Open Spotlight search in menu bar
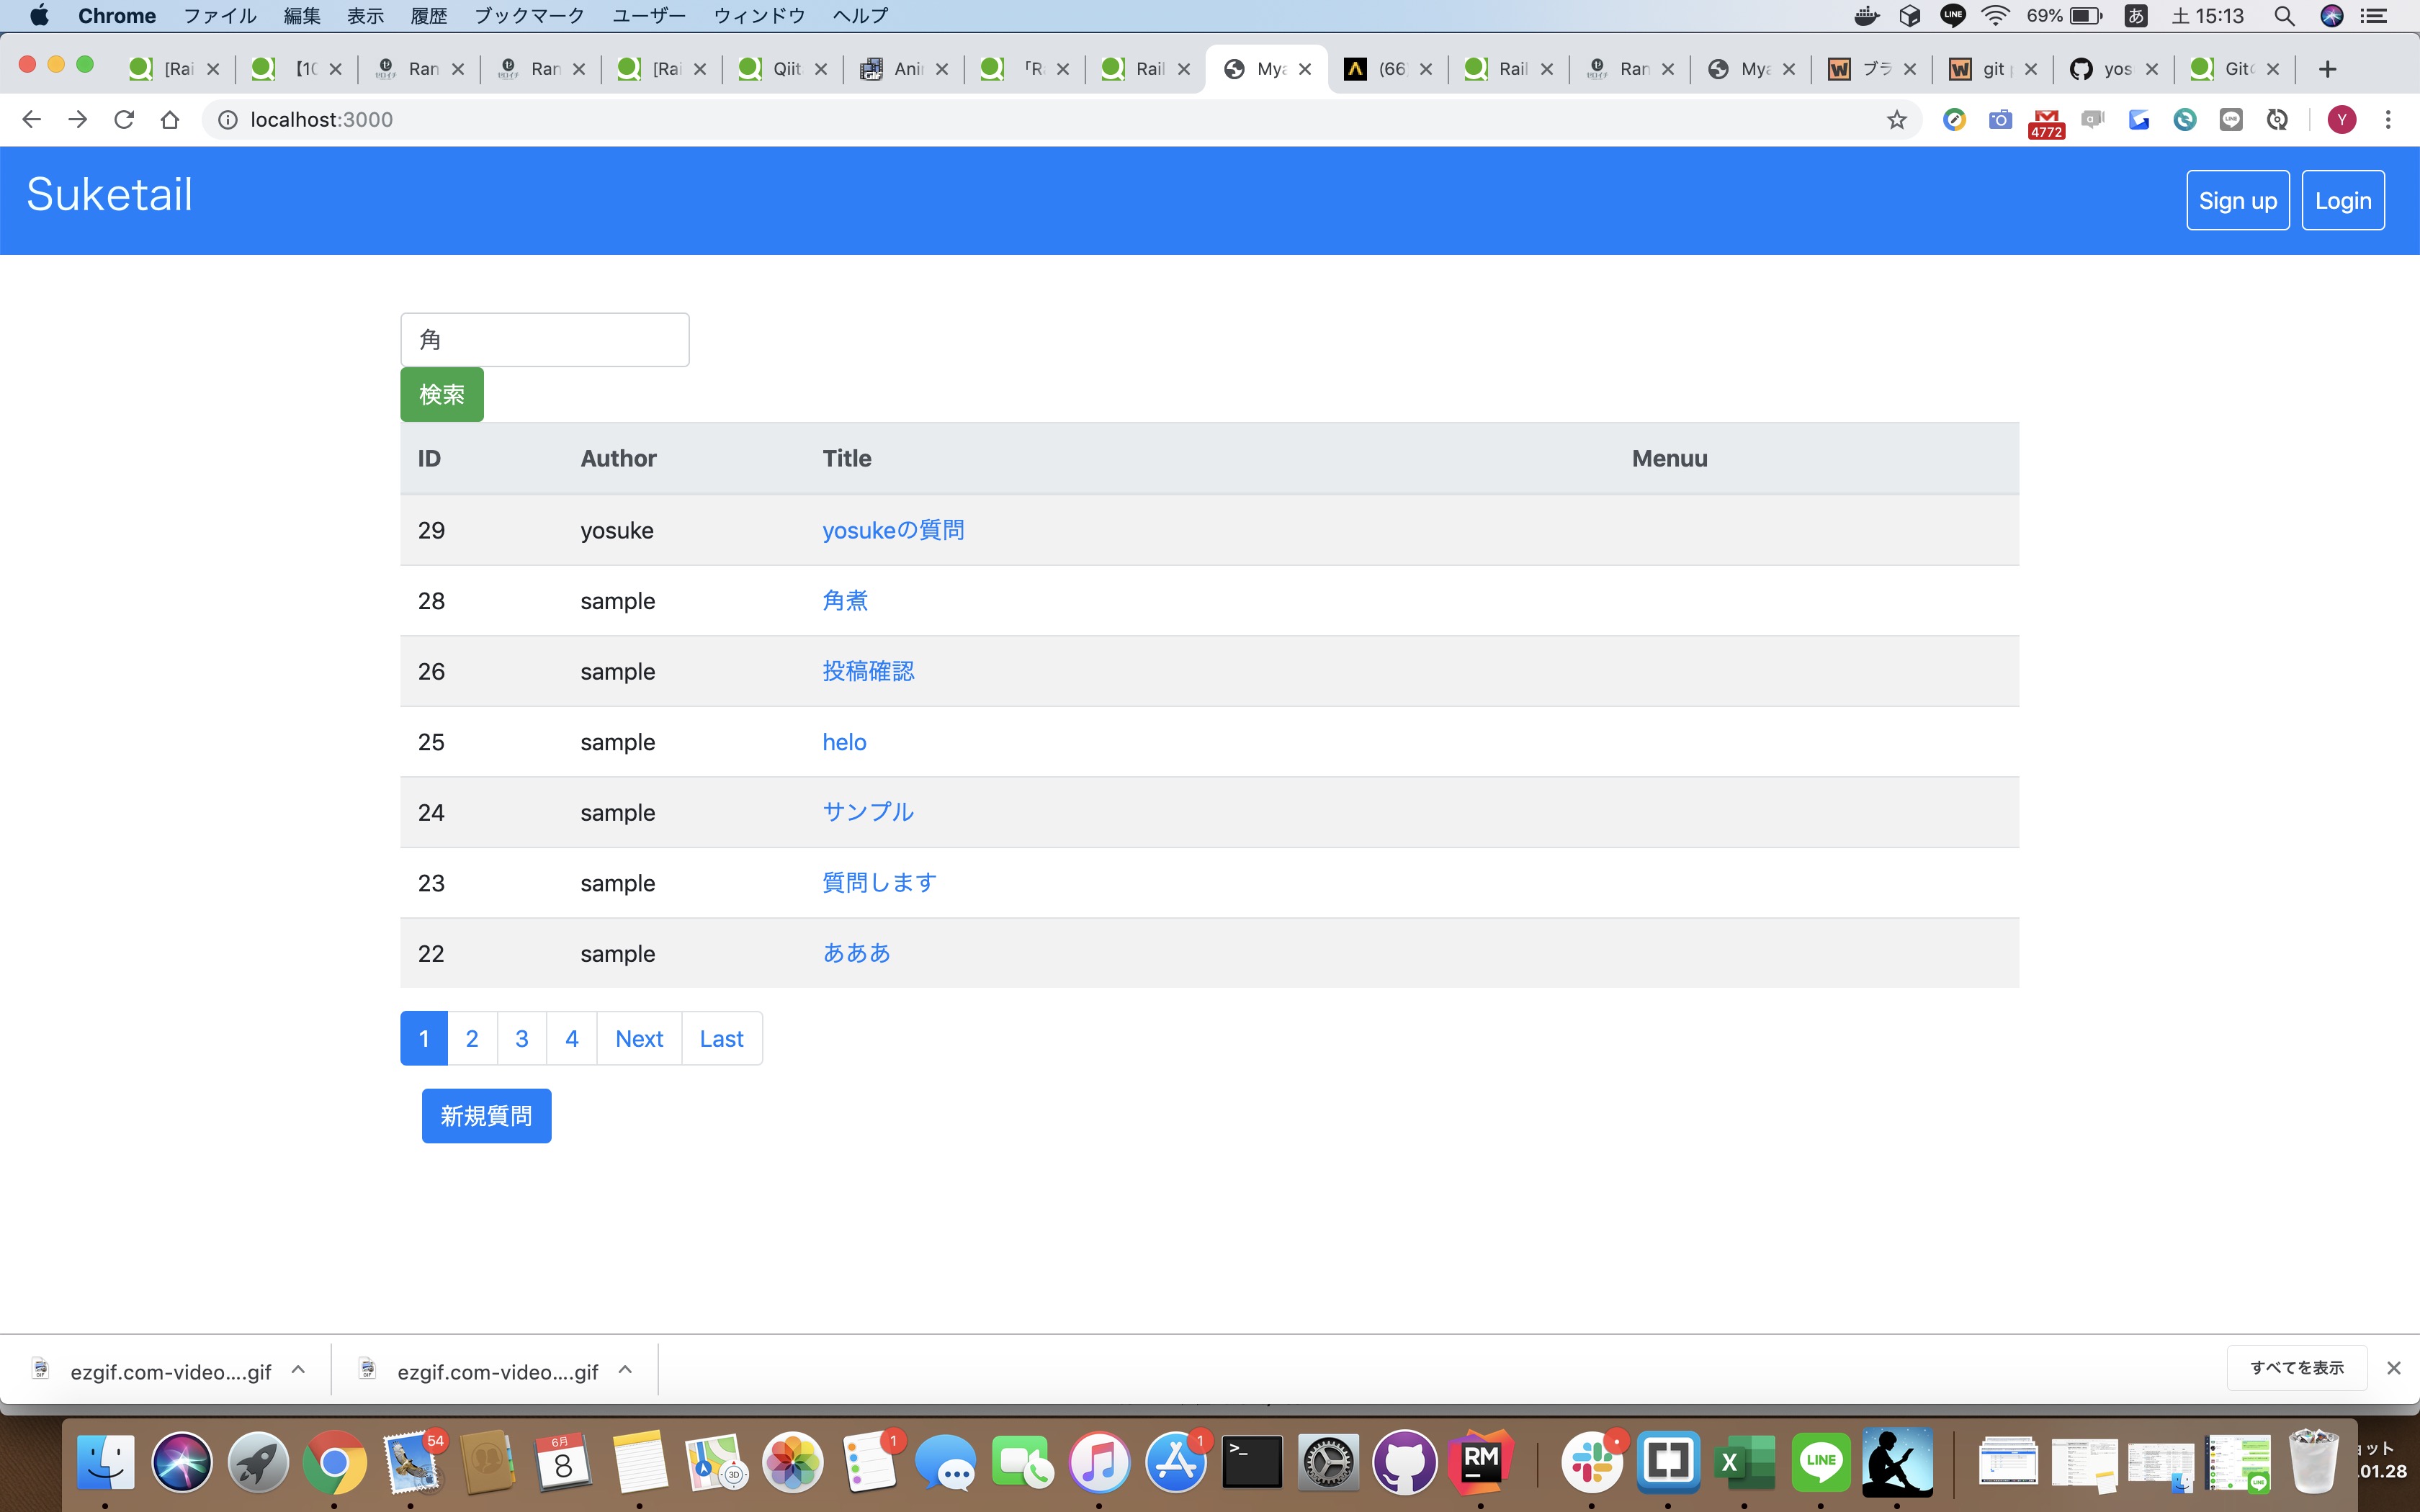Viewport: 2420px width, 1512px height. [2284, 16]
